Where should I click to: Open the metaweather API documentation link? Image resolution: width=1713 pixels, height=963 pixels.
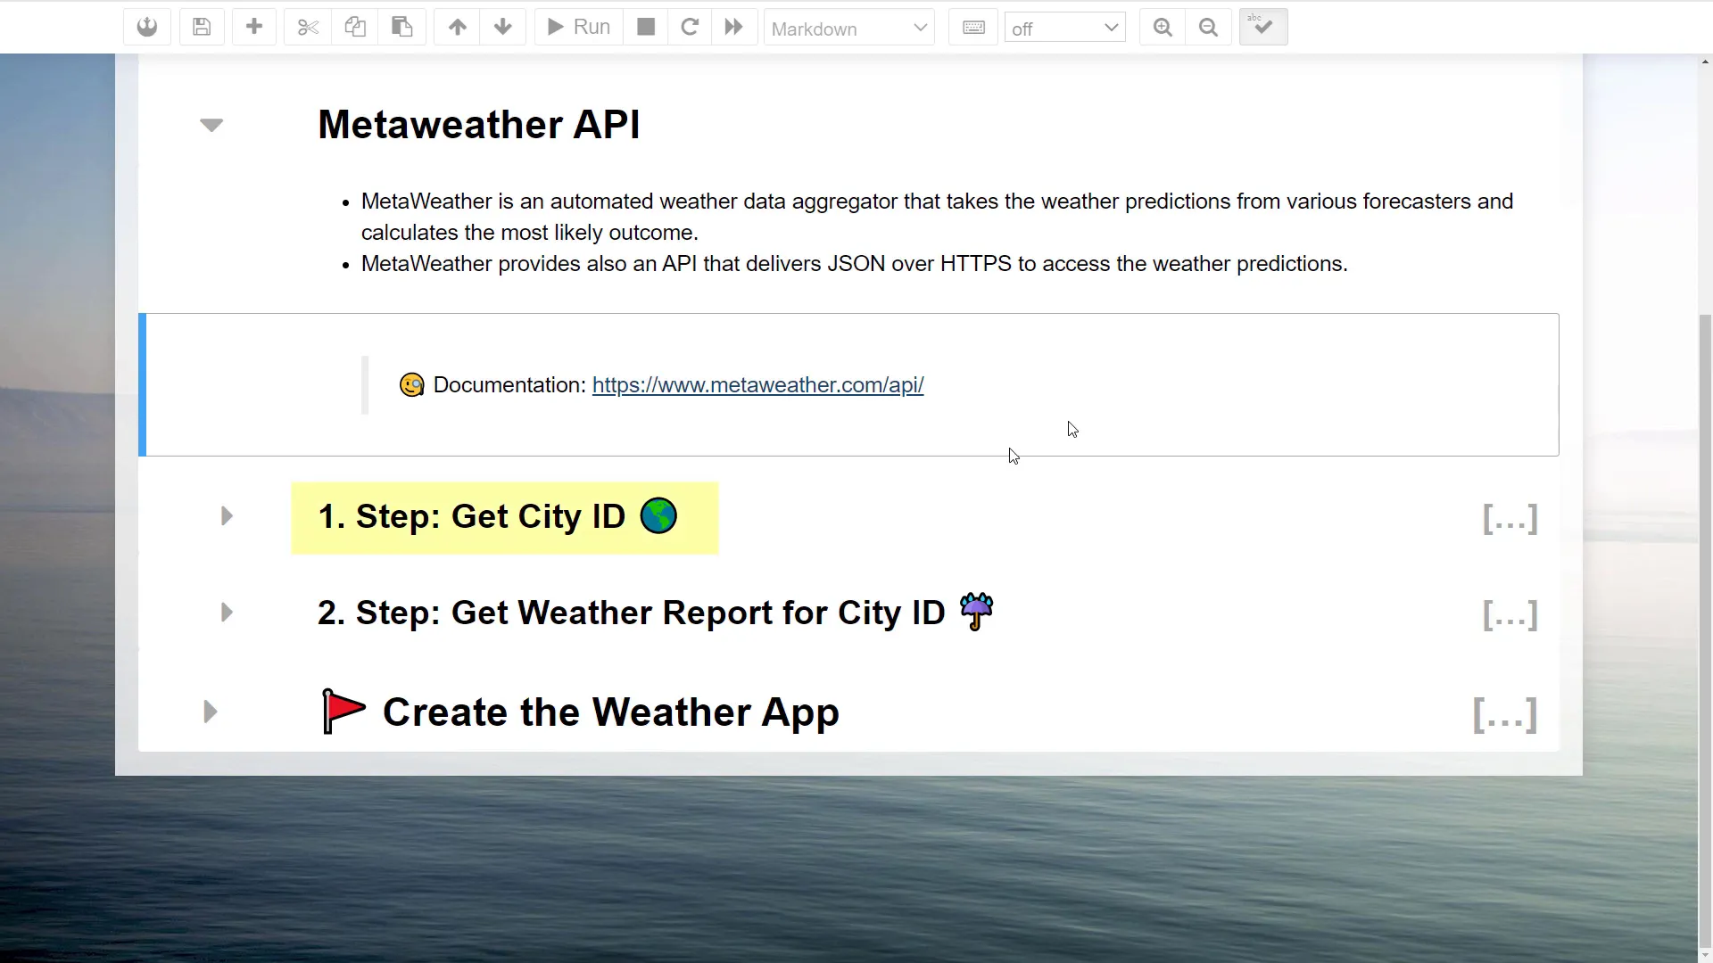coord(757,384)
